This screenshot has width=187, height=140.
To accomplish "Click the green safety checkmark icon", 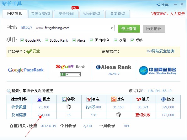I will click(x=29, y=51).
